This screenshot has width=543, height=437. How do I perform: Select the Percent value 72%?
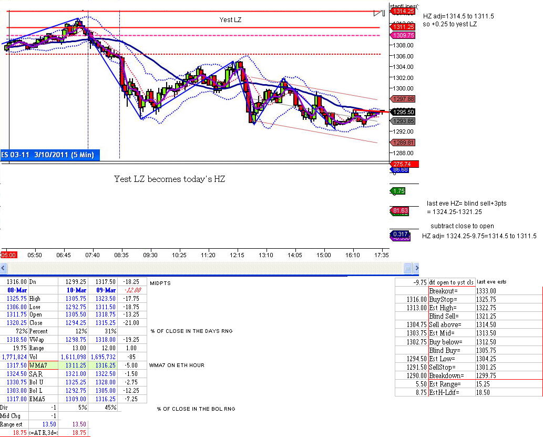point(14,331)
